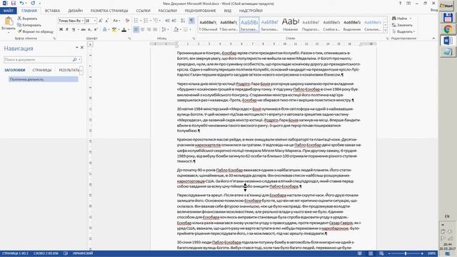Apply the text highlight color

(x=114, y=29)
